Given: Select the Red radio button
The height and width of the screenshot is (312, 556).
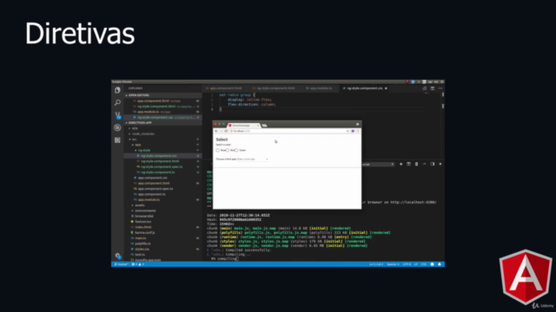Looking at the screenshot, I should click(228, 150).
